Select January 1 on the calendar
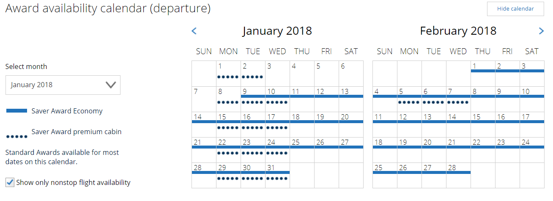The height and width of the screenshot is (201, 553). (228, 74)
